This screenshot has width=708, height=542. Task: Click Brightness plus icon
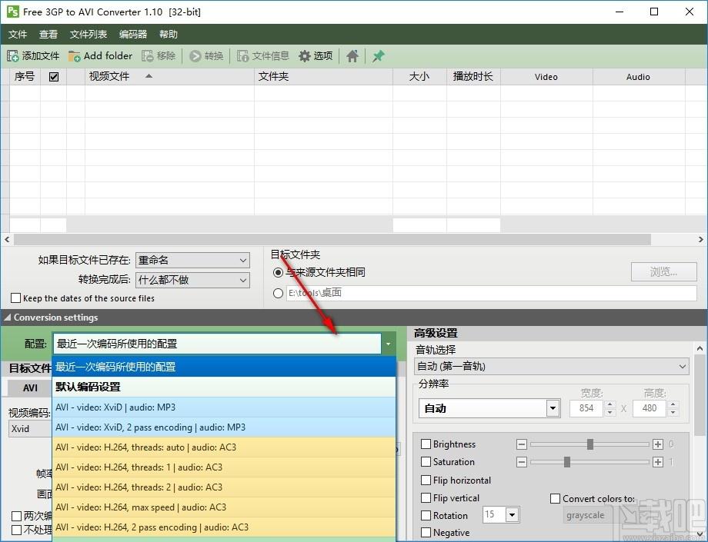click(x=658, y=444)
